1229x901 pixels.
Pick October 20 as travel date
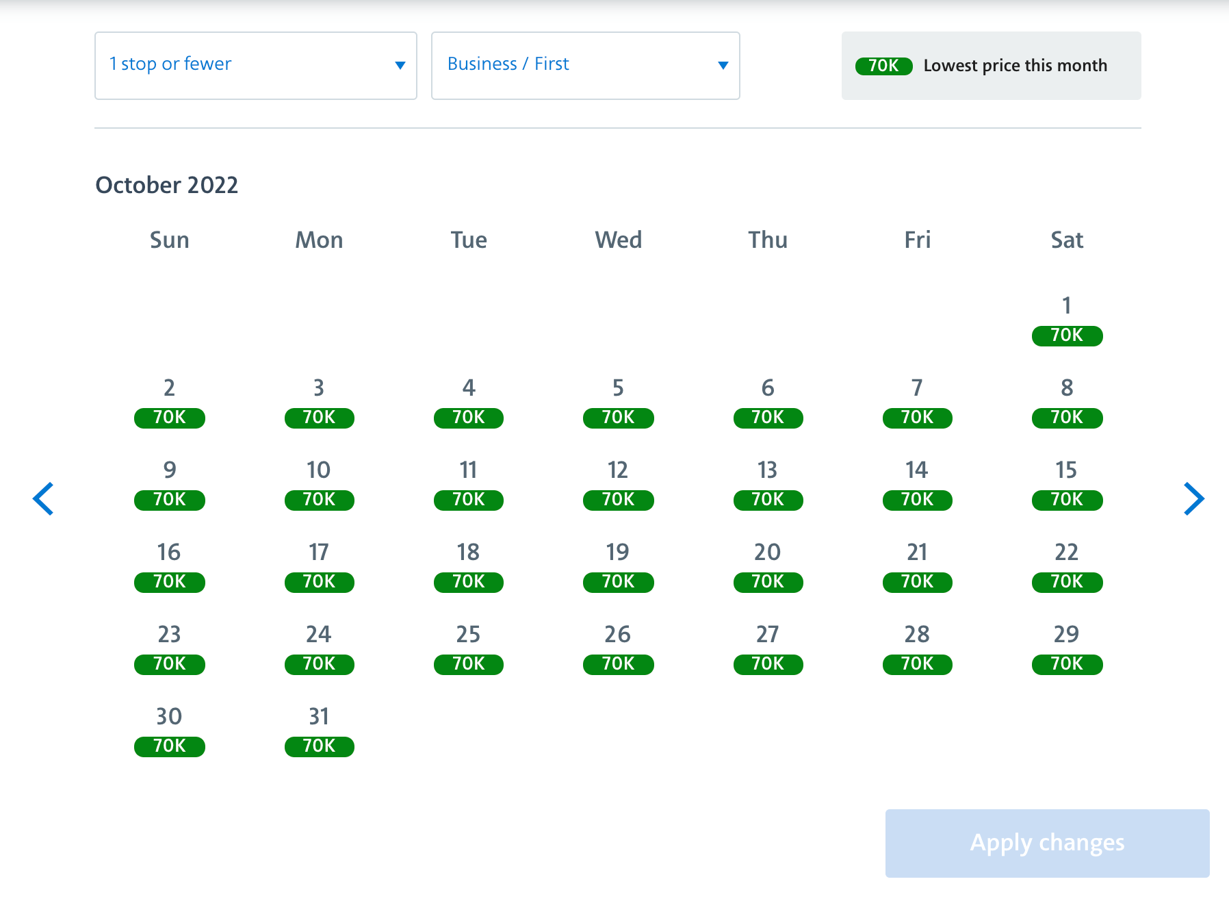(x=768, y=566)
